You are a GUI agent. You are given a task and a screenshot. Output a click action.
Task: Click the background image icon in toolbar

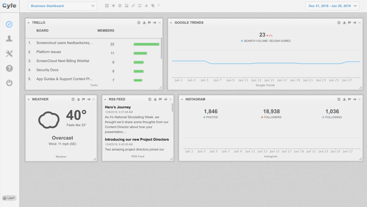coord(126,5)
